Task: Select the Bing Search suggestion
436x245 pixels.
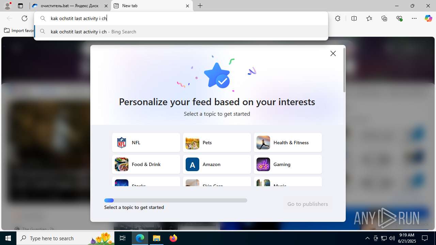Action: (x=181, y=32)
